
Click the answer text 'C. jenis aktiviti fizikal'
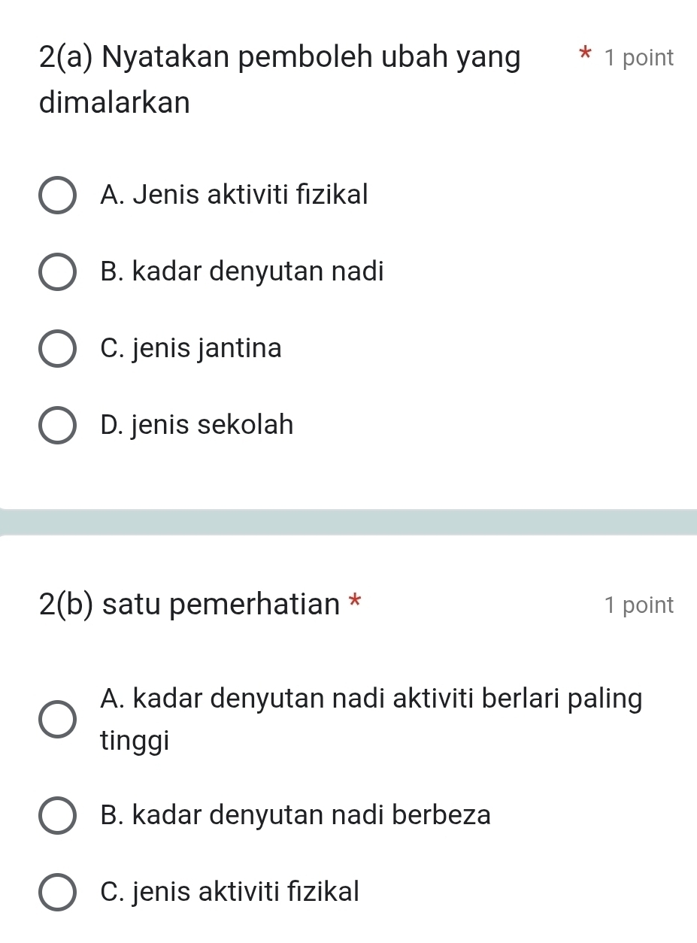(229, 892)
